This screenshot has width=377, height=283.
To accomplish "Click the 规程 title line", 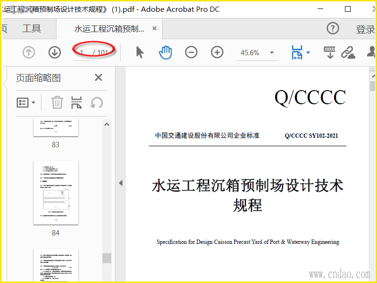I will tap(248, 205).
